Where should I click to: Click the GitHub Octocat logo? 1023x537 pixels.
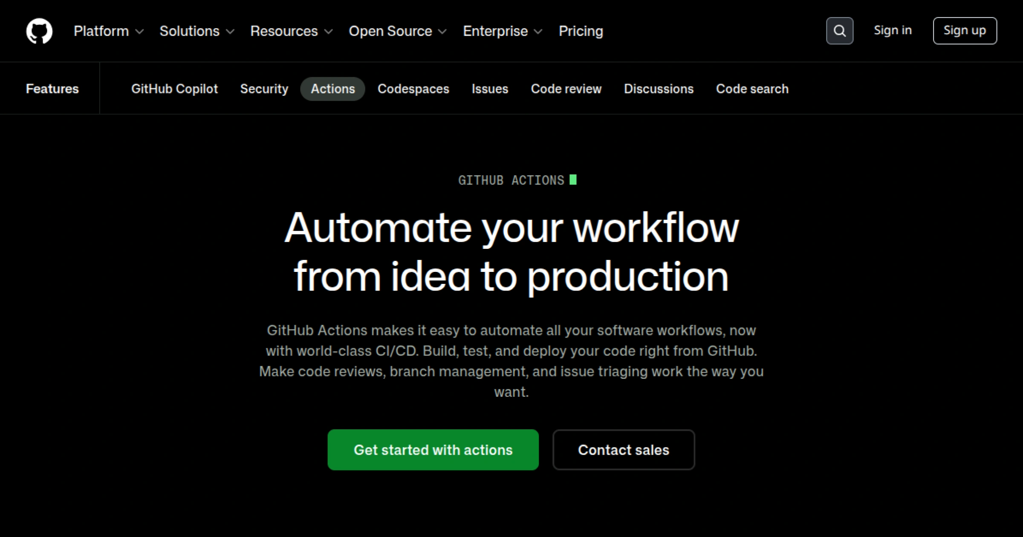[x=39, y=31]
